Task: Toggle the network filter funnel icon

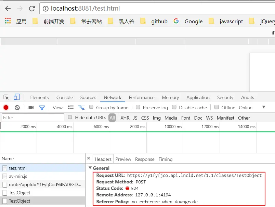Action: tap(42, 108)
